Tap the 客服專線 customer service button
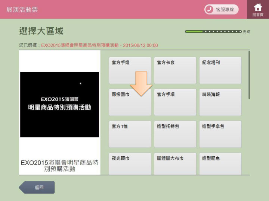The image size is (269, 201). point(221,9)
